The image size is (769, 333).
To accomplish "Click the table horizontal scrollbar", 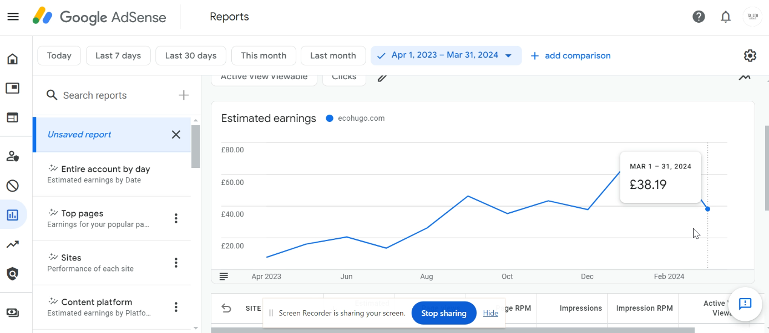I will (452, 330).
